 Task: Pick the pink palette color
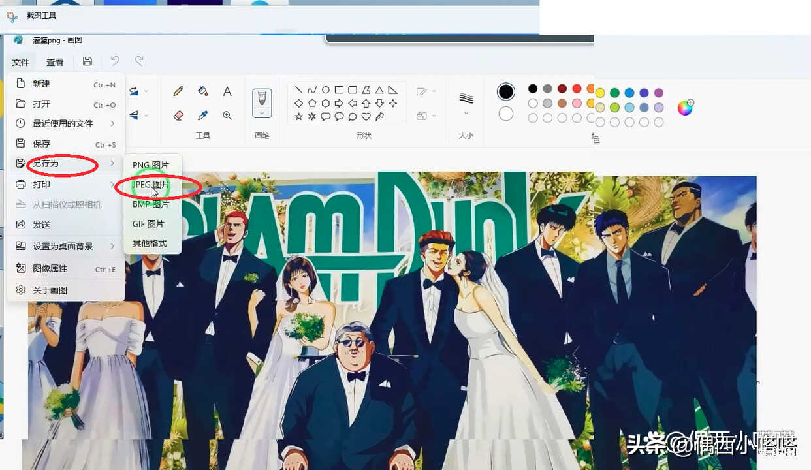point(577,103)
